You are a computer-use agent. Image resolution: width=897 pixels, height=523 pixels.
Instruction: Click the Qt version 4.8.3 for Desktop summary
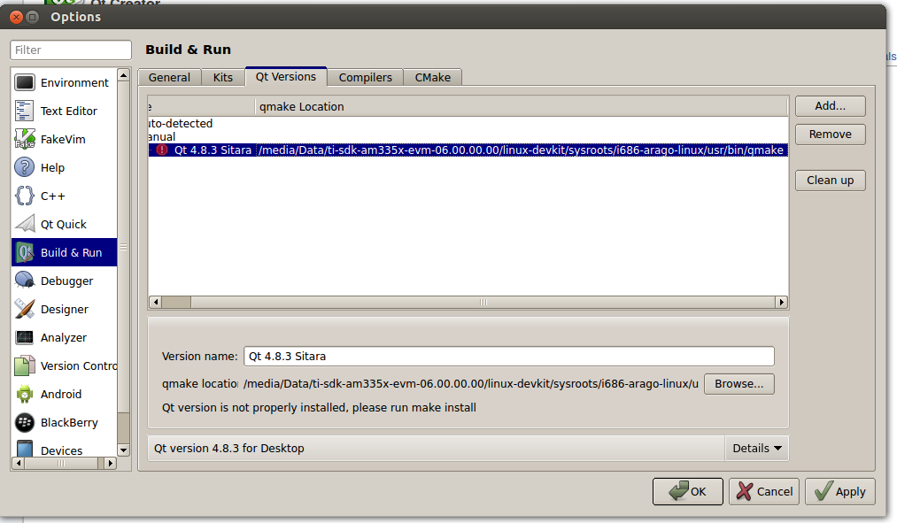point(228,449)
